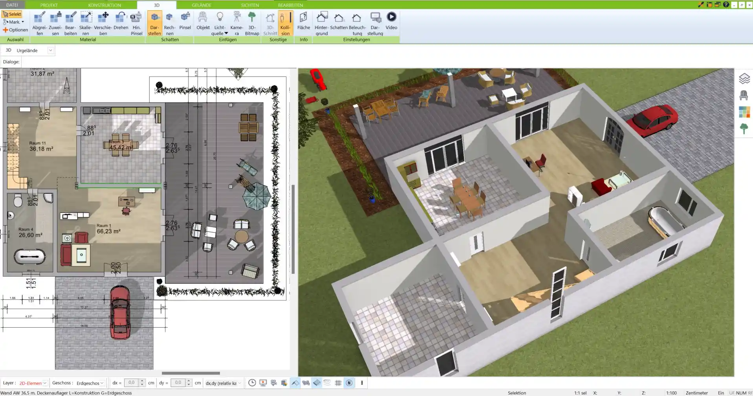
Task: Choose the Skalieren material tool
Action: [86, 23]
